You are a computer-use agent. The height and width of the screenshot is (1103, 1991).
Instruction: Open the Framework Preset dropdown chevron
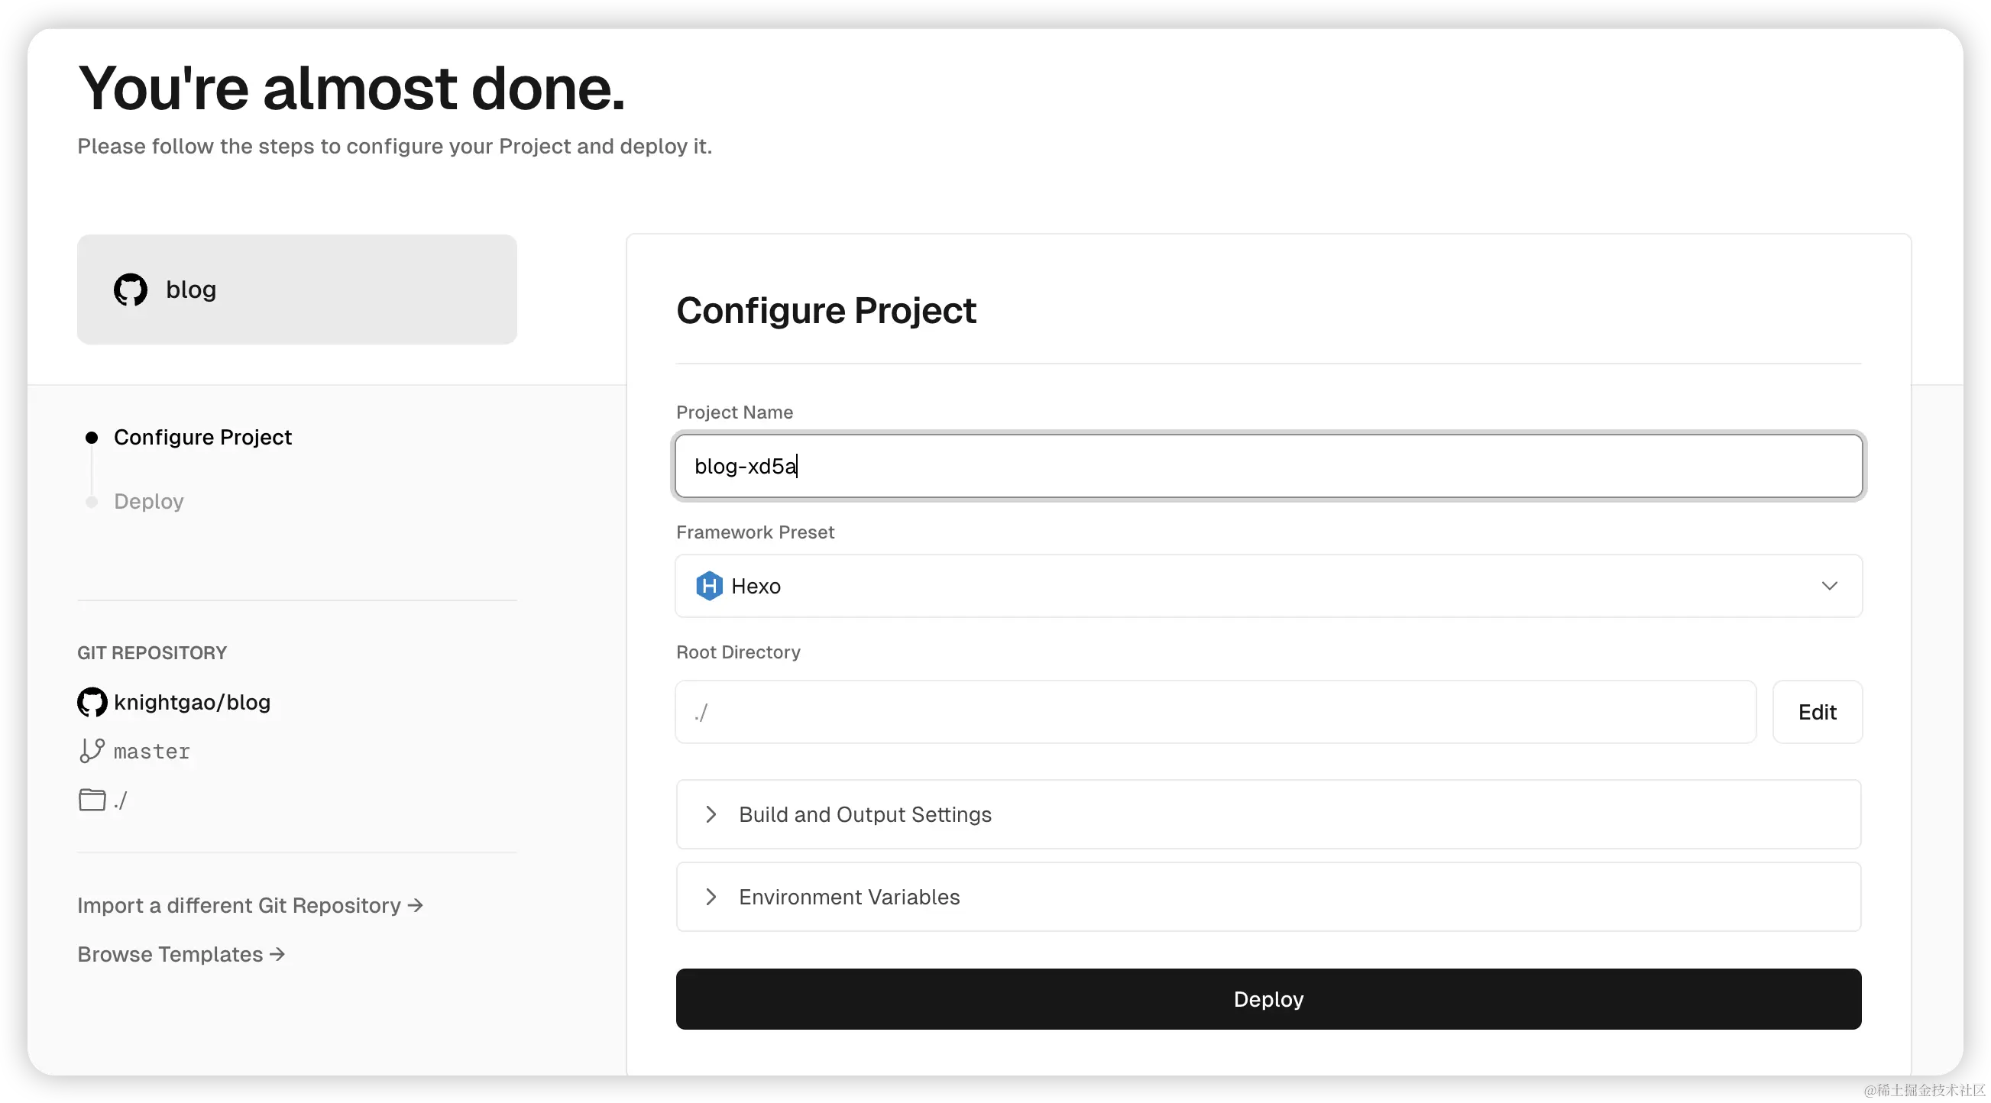(x=1829, y=586)
